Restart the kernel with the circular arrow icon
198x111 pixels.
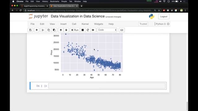(88, 30)
